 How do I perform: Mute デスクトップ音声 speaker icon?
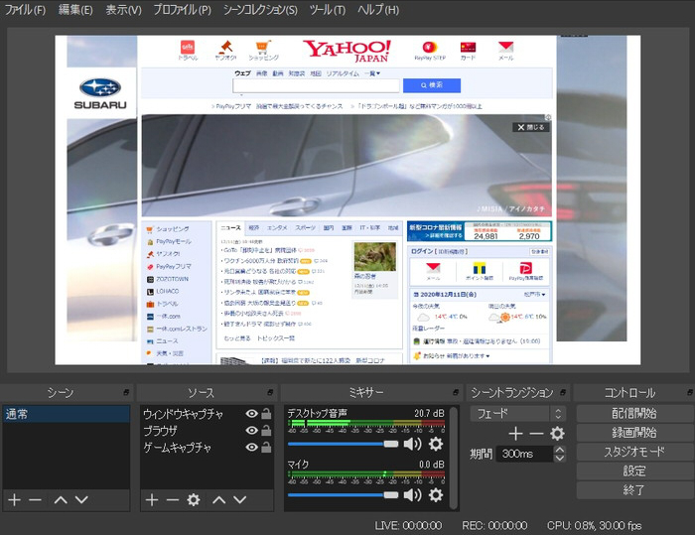tap(413, 444)
